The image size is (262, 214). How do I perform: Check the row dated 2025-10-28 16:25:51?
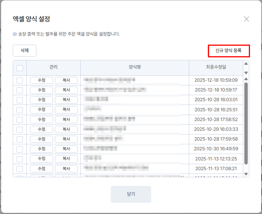click(x=20, y=110)
